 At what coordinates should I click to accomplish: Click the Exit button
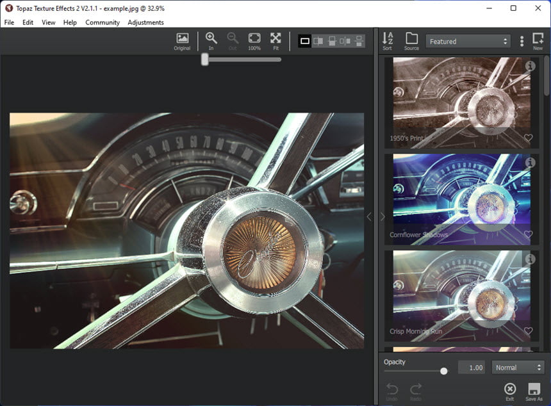[x=510, y=392]
